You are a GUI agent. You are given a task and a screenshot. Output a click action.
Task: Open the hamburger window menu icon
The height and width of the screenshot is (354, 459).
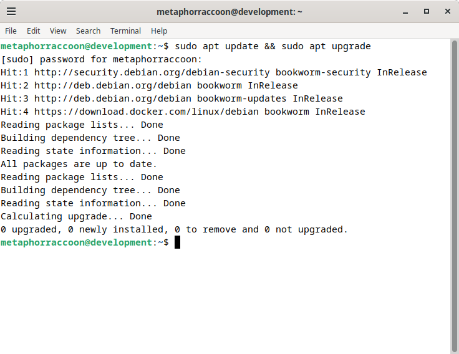click(x=11, y=11)
